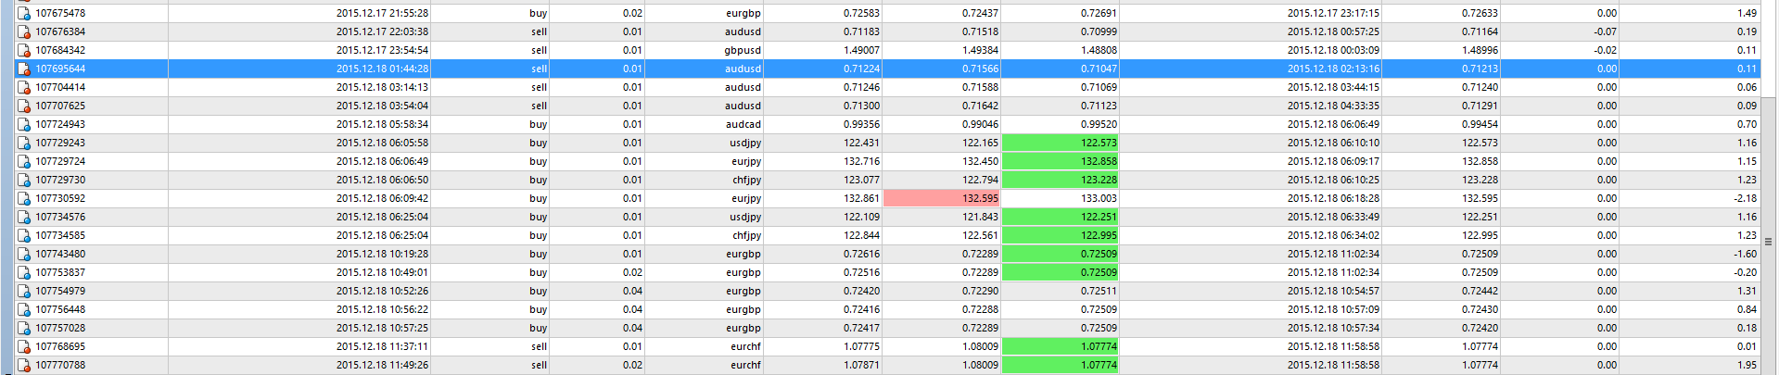Screen dimensions: 1779x375
Task: Click swap value -0.07
Action: (1606, 31)
